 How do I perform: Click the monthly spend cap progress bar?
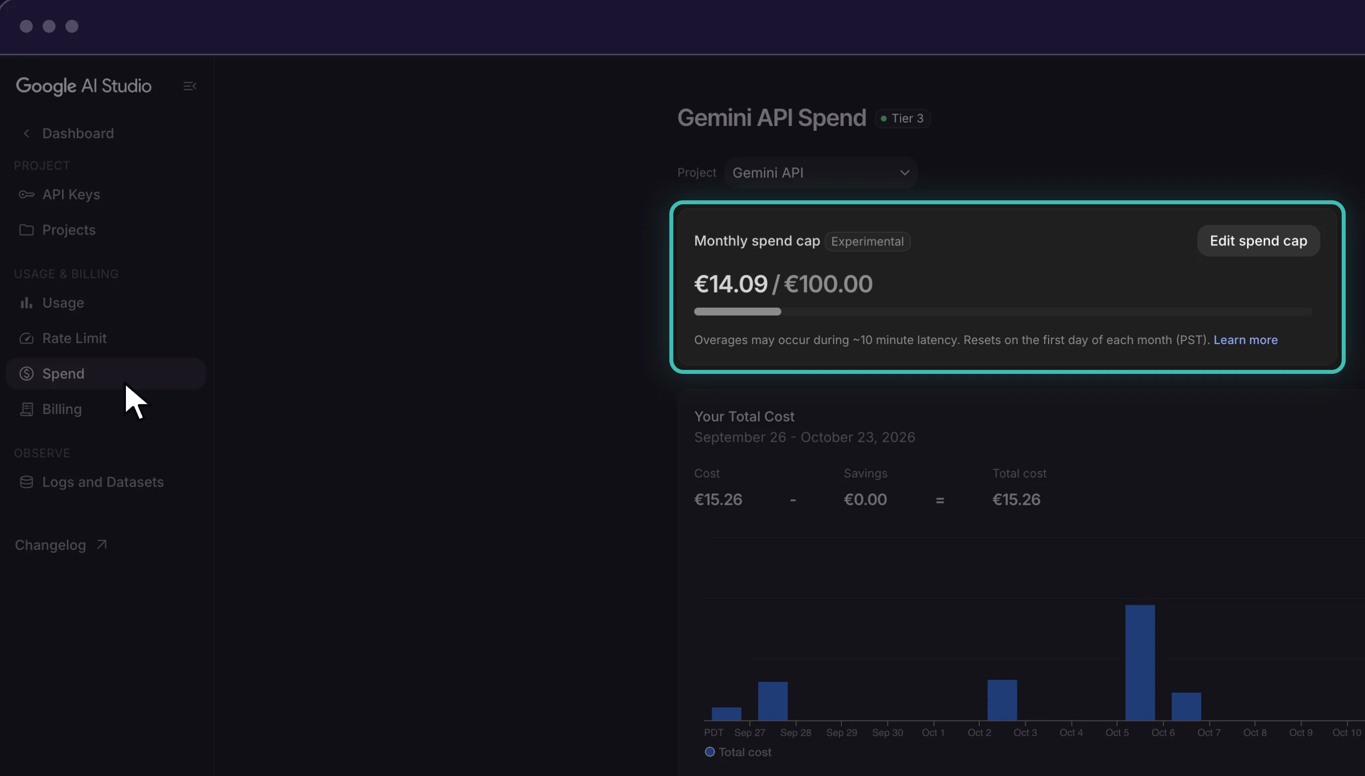tap(1003, 311)
